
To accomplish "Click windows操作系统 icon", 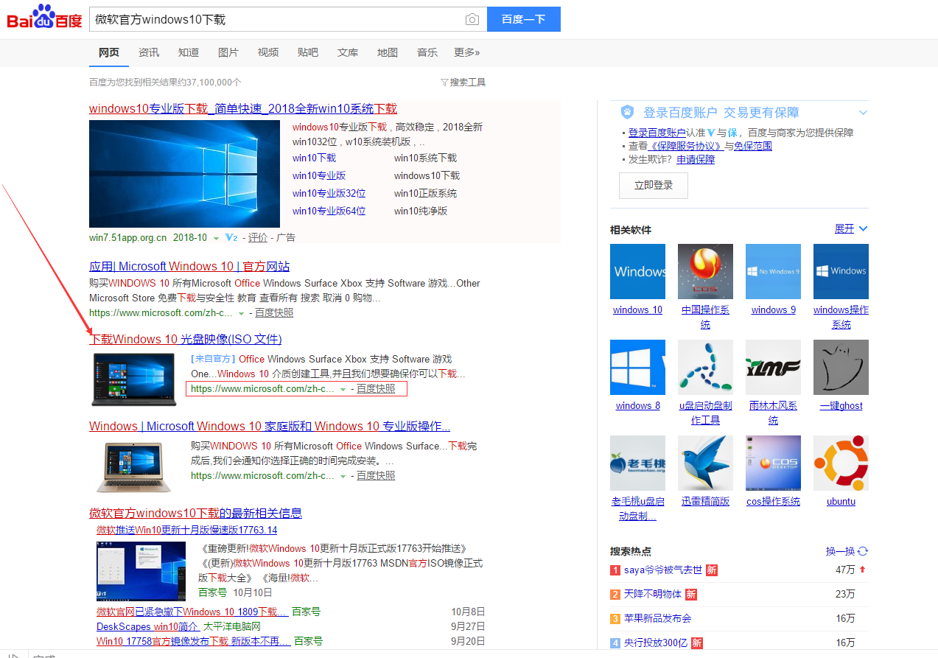I will (841, 271).
